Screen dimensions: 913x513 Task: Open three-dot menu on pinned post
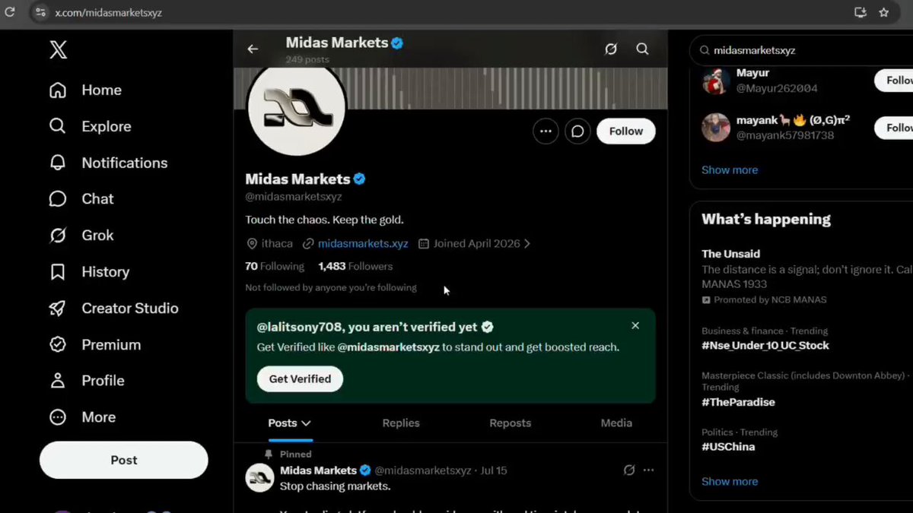[x=648, y=470]
